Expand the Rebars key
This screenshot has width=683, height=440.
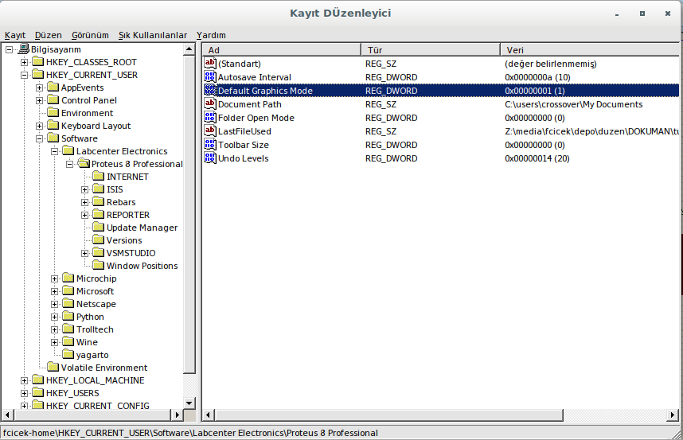[x=85, y=202]
